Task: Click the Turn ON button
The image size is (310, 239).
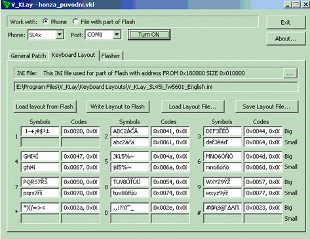Action: coord(149,35)
